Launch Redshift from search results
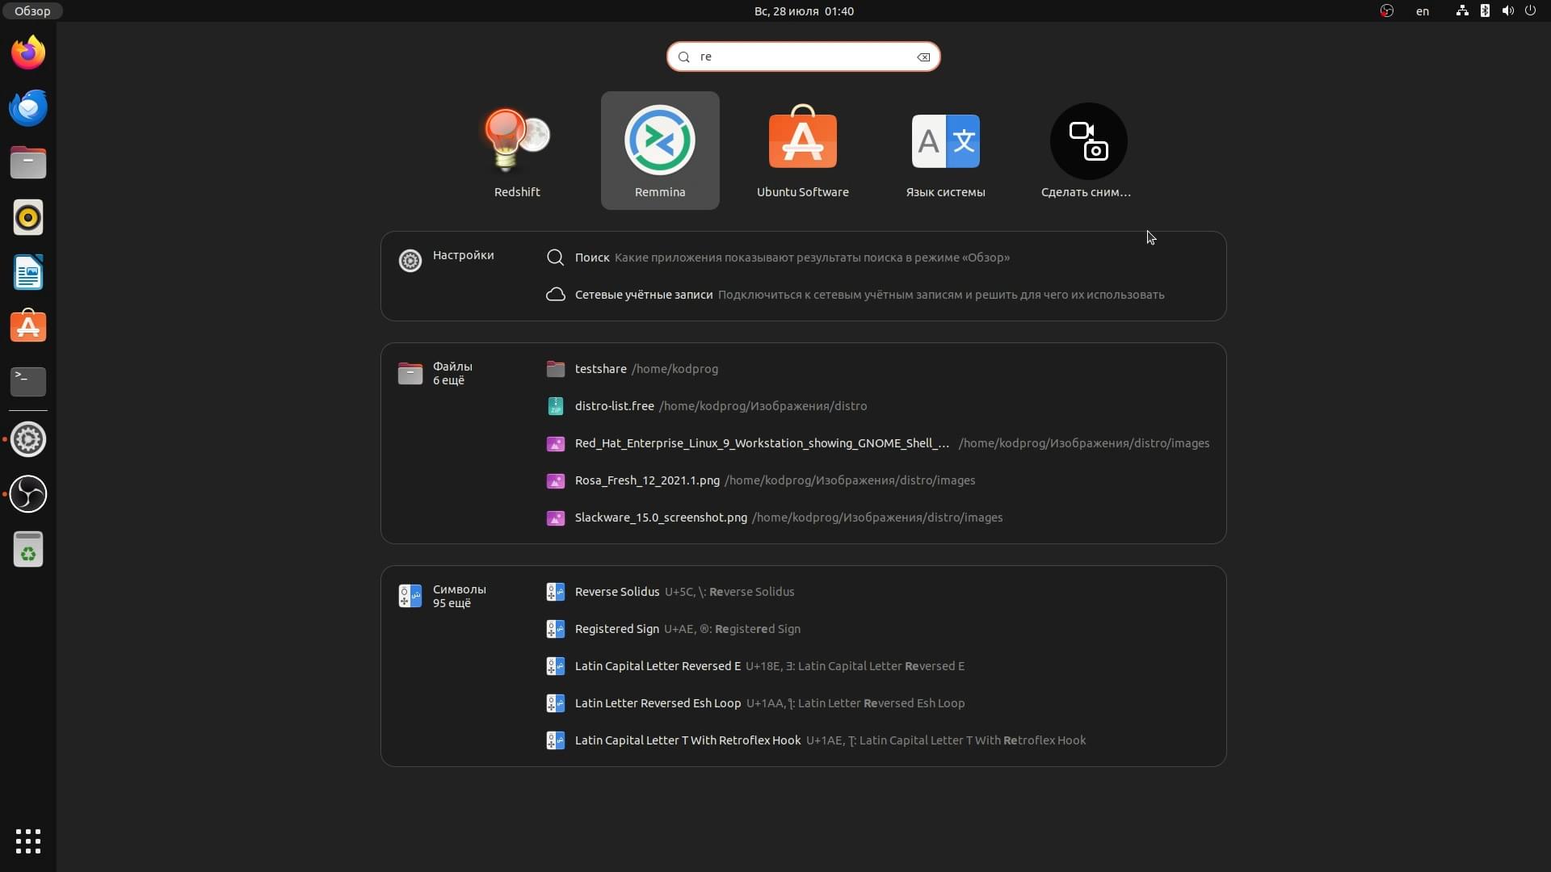Viewport: 1551px width, 872px height. pos(517,151)
